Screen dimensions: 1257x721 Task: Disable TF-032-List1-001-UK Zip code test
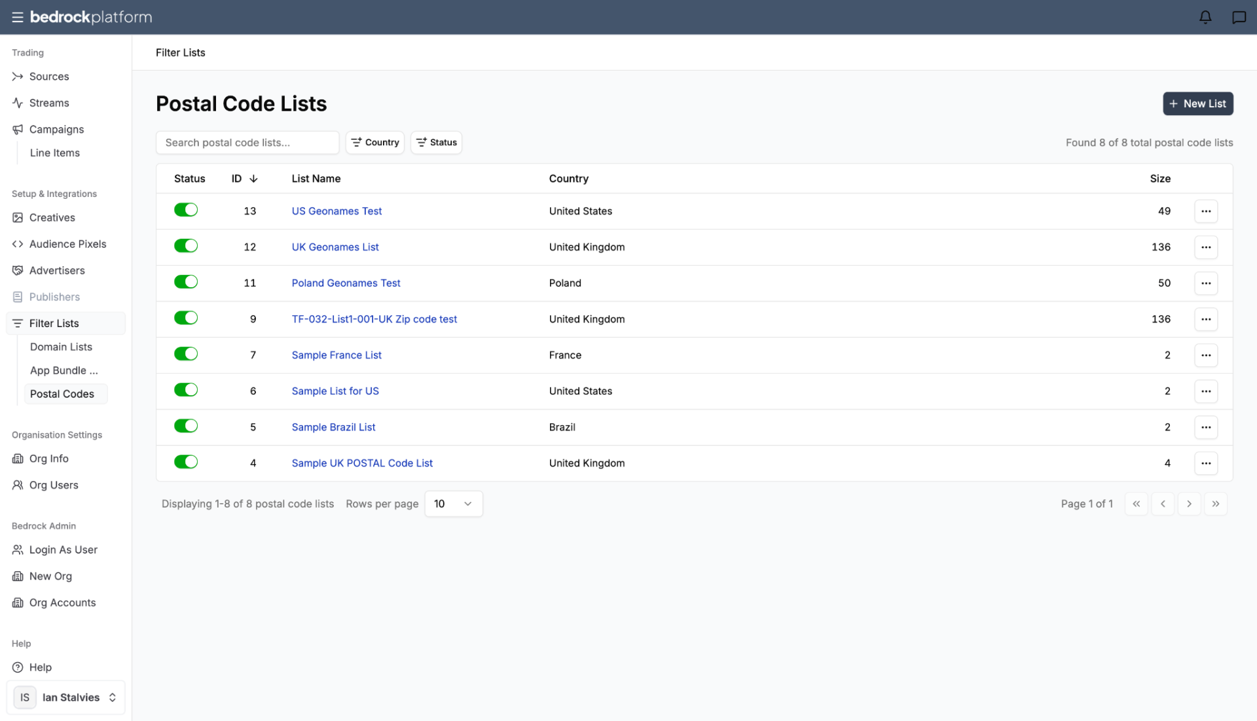pos(186,318)
